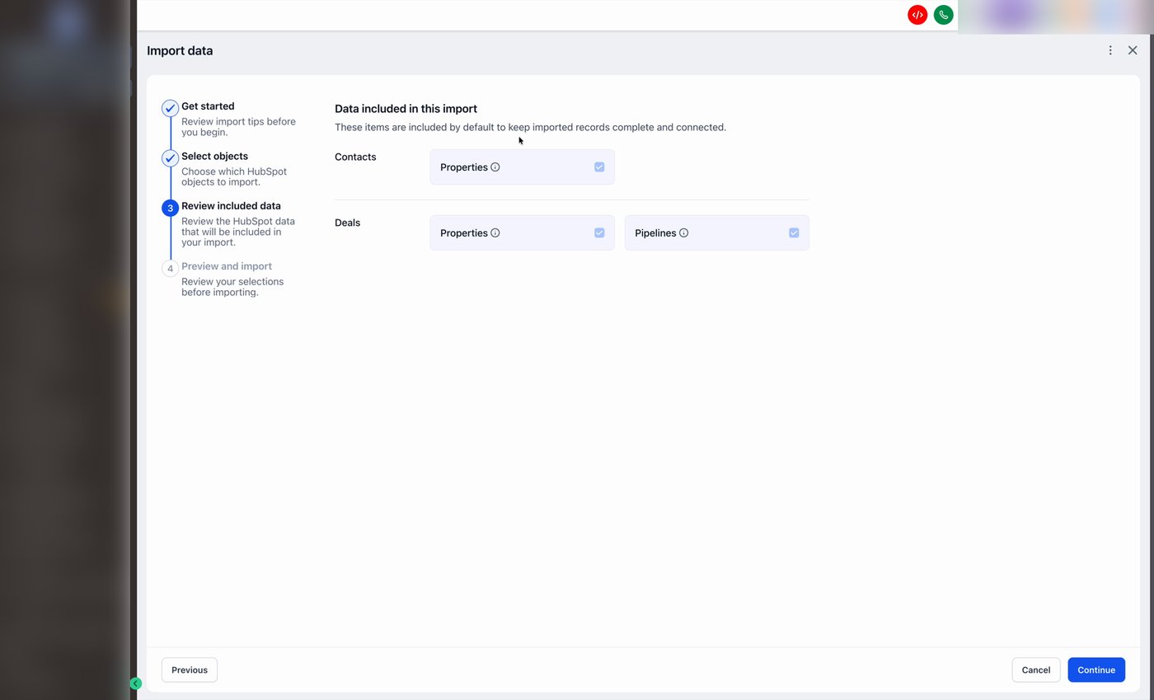This screenshot has width=1154, height=700.
Task: Click the info icon beside Contacts Properties
Action: [x=495, y=167]
